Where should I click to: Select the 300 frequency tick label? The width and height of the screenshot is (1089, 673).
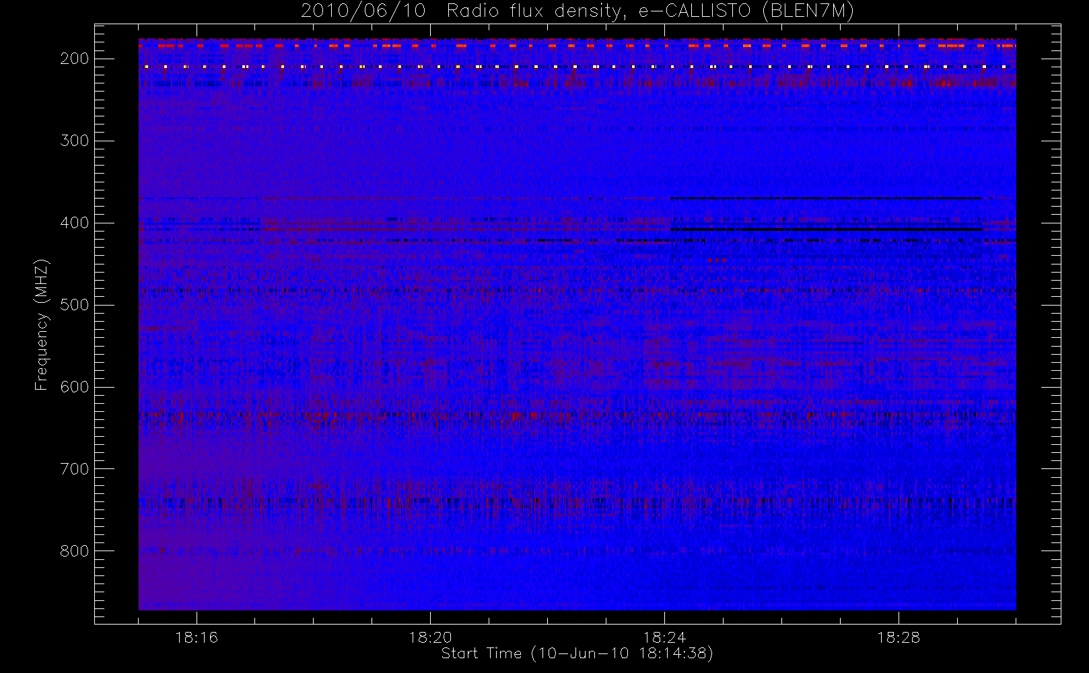tap(75, 141)
